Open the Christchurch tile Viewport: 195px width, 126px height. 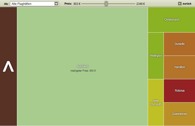171,19
